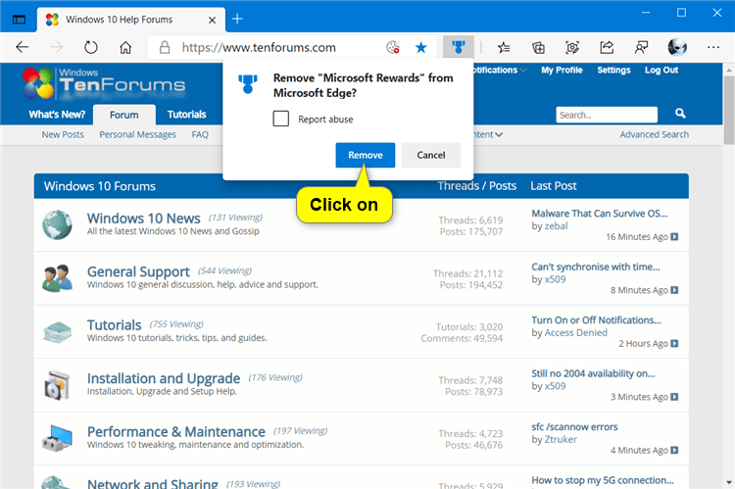Open the forum Settings link

tap(613, 70)
